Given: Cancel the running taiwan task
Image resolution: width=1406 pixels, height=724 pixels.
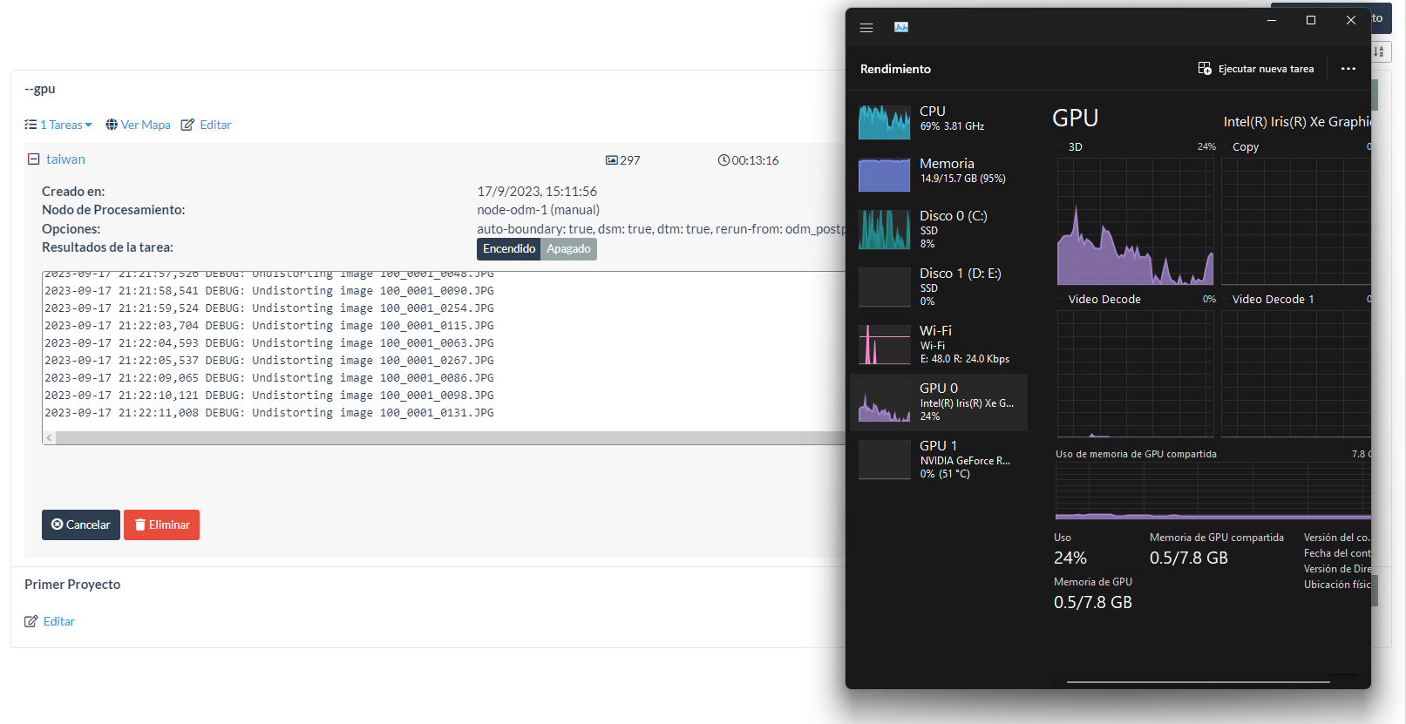Looking at the screenshot, I should pos(81,524).
